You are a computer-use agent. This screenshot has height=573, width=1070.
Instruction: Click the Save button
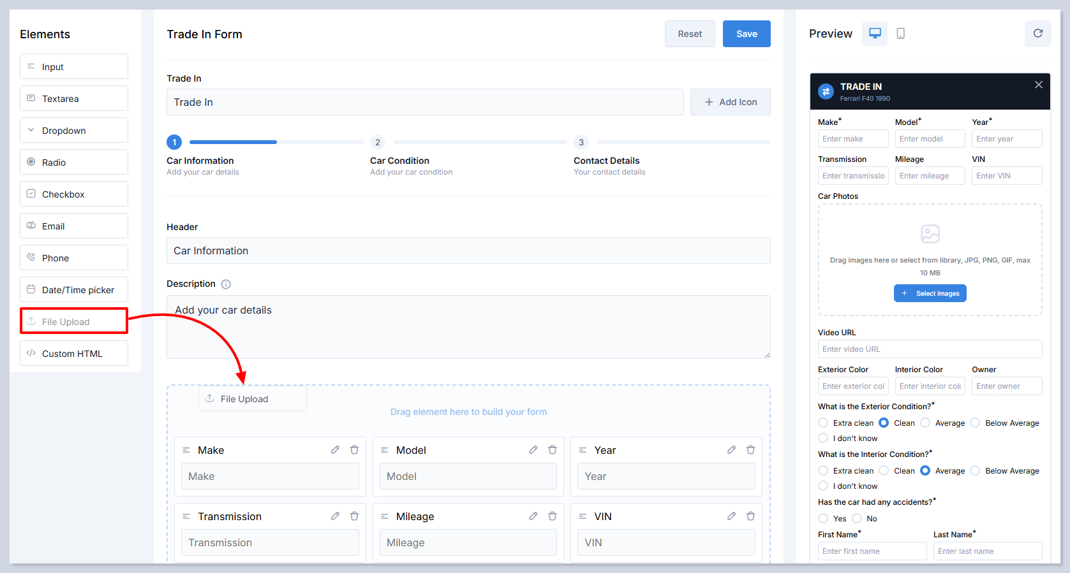(746, 34)
